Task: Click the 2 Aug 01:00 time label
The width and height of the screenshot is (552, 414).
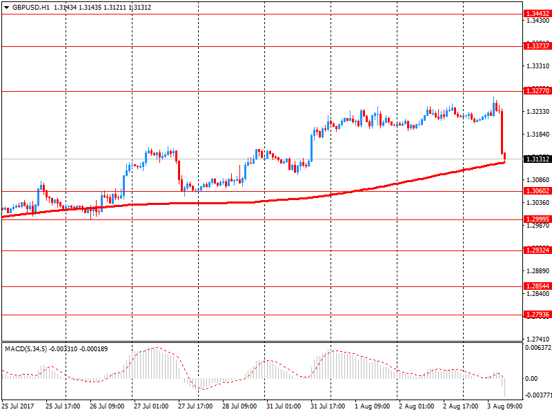Action: pos(417,406)
